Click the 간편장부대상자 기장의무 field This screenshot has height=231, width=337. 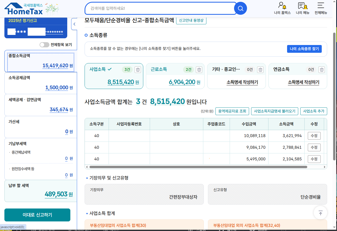tap(144, 194)
